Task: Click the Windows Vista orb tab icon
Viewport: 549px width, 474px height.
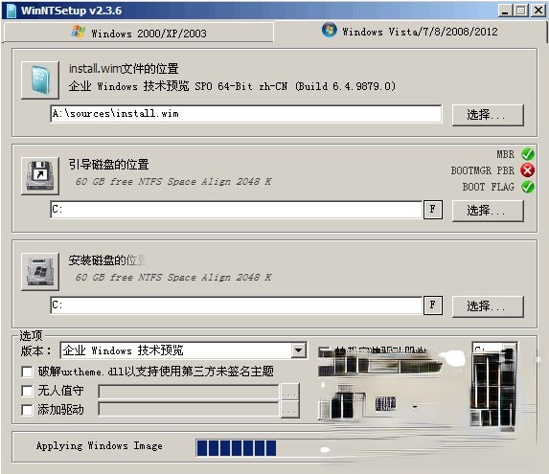Action: tap(330, 31)
